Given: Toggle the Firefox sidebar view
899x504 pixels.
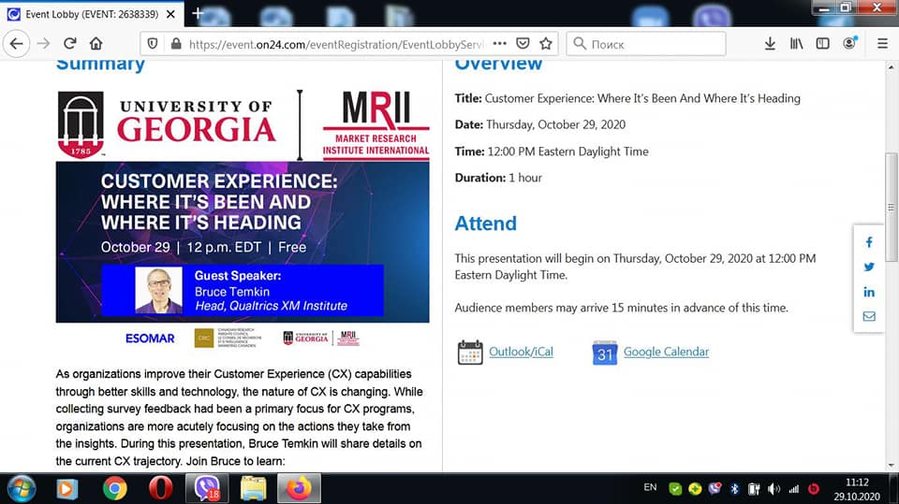Looking at the screenshot, I should coord(822,44).
